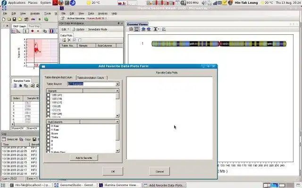Click the green globe icon in GenomeStudio toolbar
The image size is (302, 188).
(46, 19)
